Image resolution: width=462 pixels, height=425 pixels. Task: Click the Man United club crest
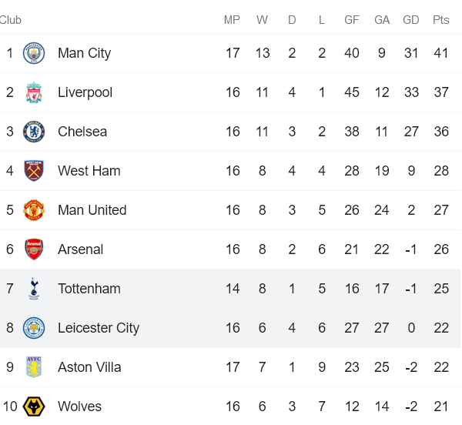click(34, 210)
